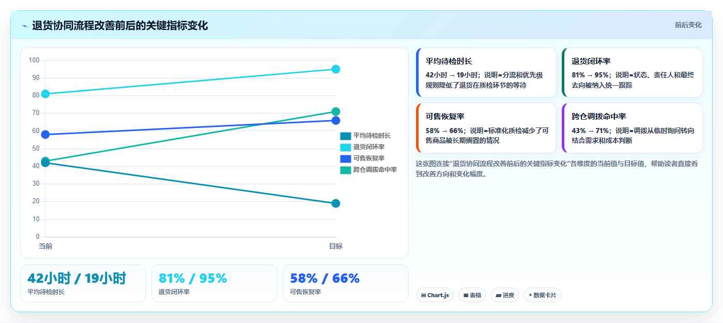Click 退货闭环率 data point at 当前
Screen dimensions: 723x323
[x=45, y=94]
